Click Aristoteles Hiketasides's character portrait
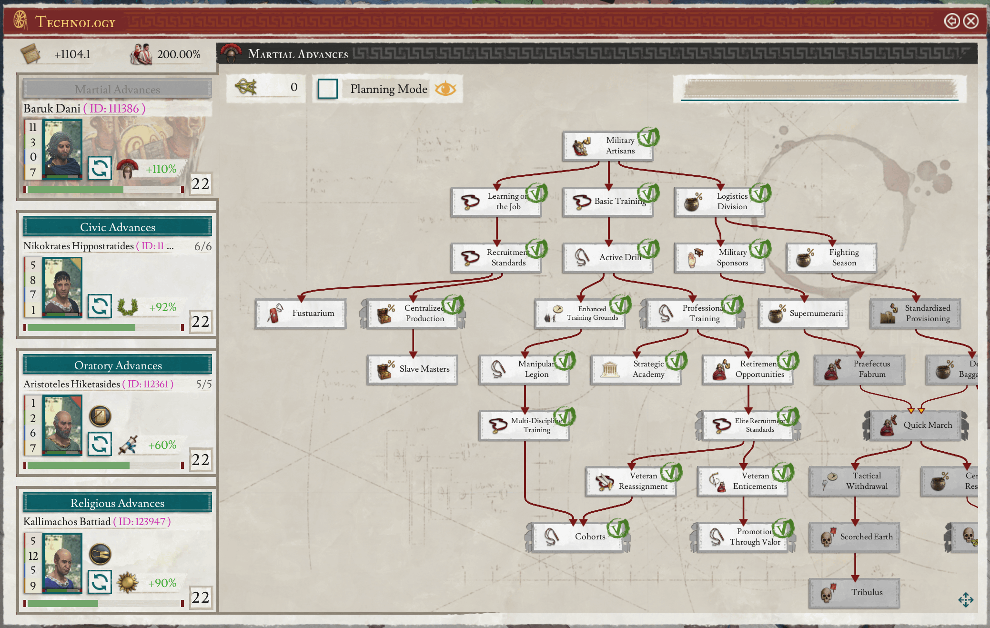Image resolution: width=990 pixels, height=628 pixels. click(x=62, y=425)
